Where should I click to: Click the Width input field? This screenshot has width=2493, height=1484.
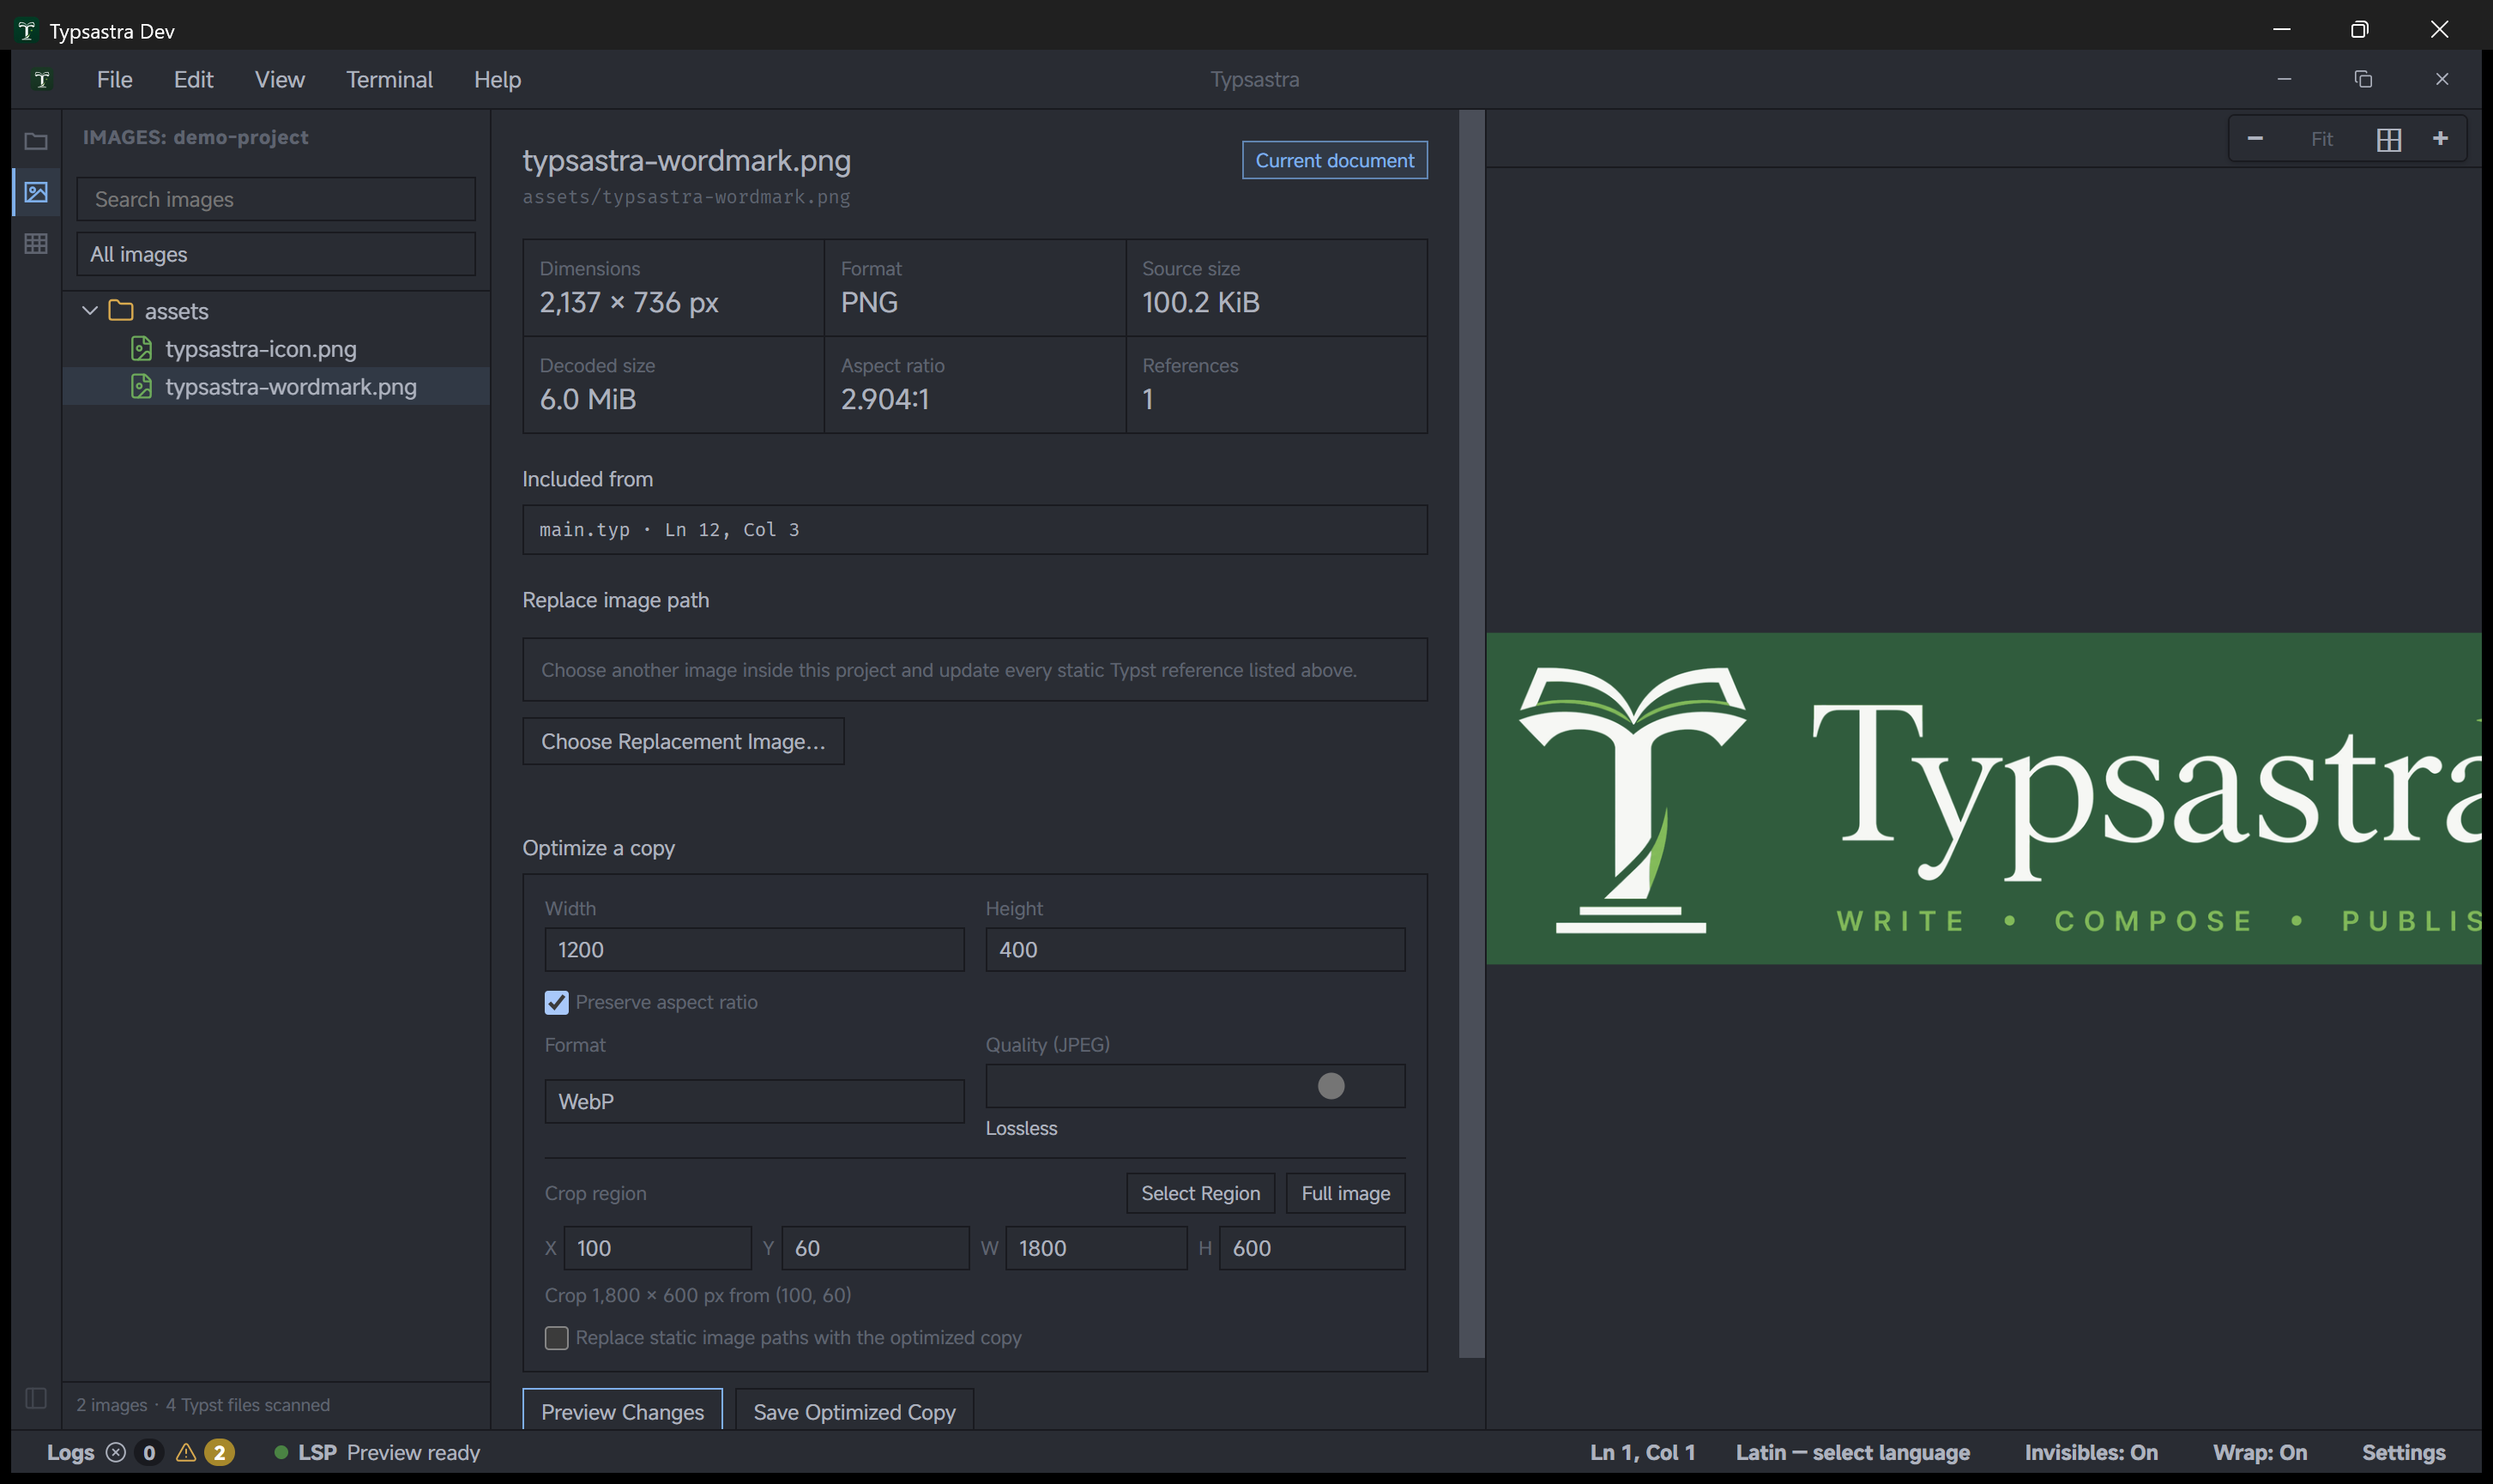pos(754,949)
